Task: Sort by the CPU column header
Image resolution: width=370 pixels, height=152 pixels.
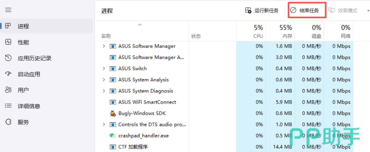Action: tap(258, 36)
